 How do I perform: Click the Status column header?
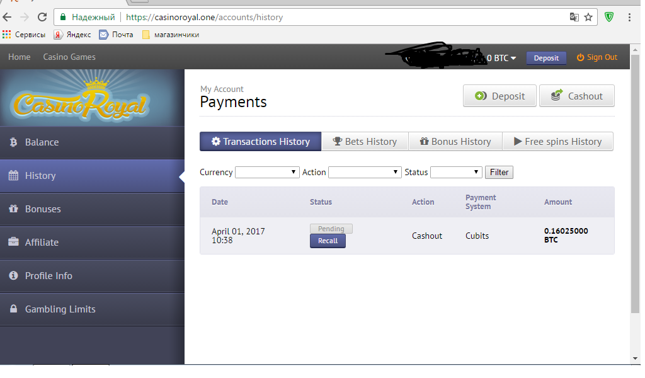coord(321,202)
